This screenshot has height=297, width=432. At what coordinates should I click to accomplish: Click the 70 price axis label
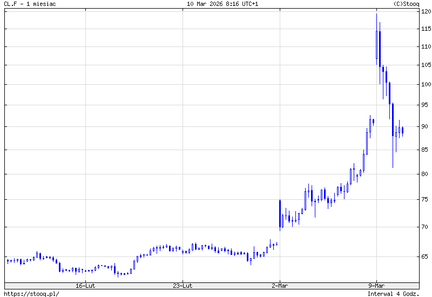pos(424,227)
